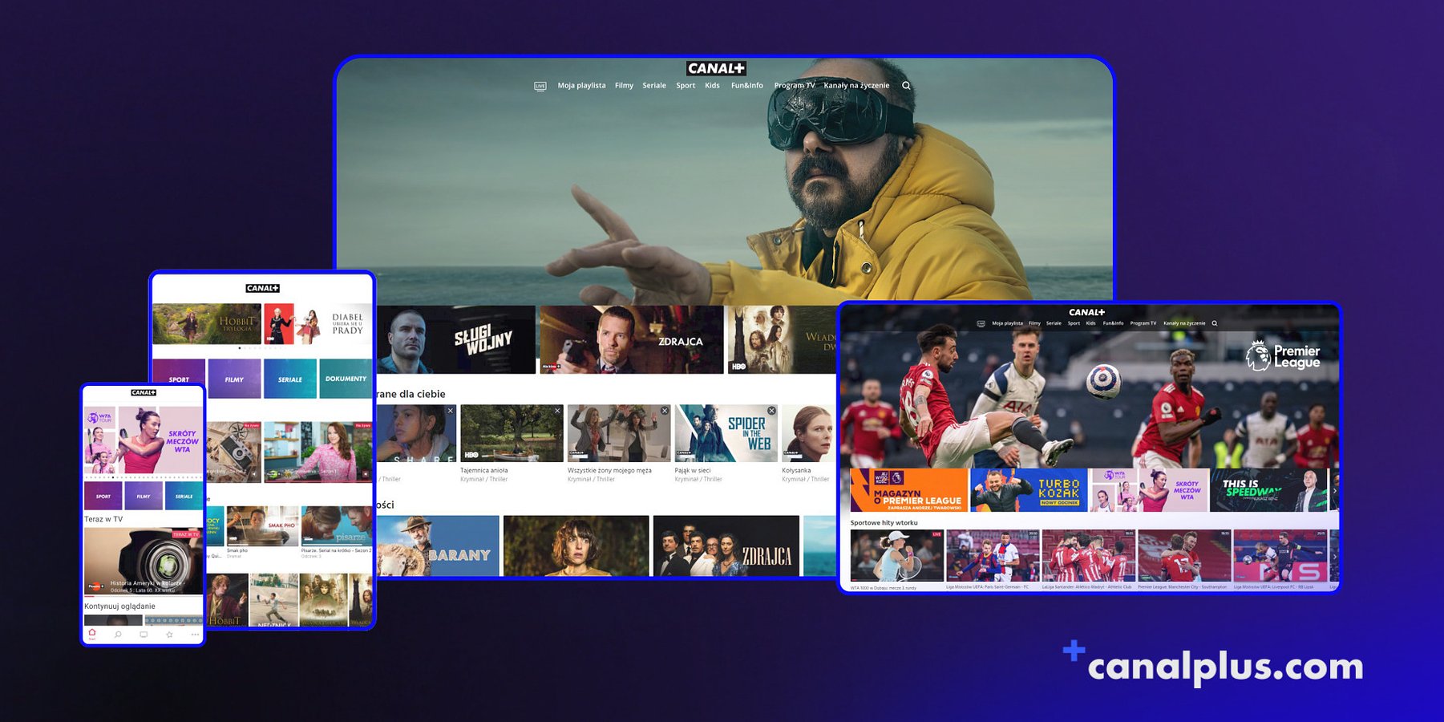Image resolution: width=1444 pixels, height=722 pixels.
Task: Open Program TV in the large screen menu
Action: [794, 86]
